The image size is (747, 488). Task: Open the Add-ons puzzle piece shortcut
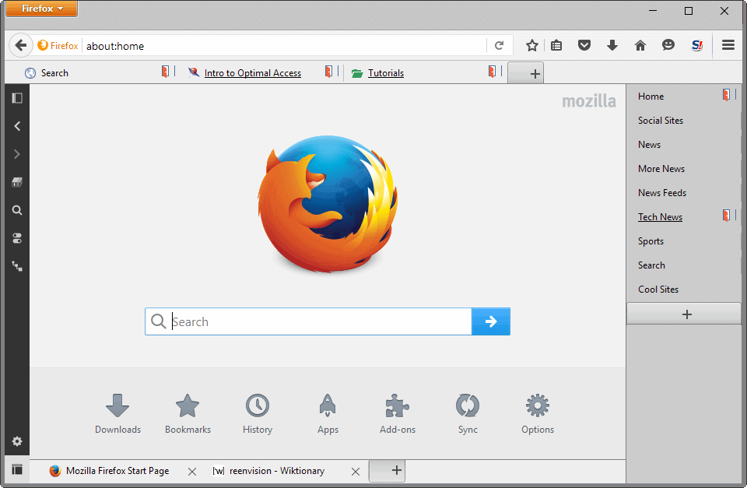click(398, 413)
